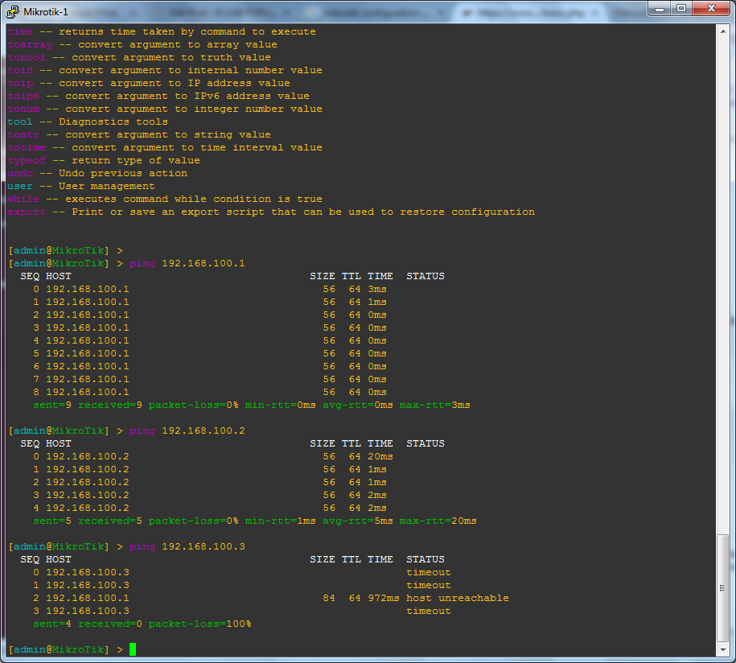Select the "toid" command name

[x=20, y=71]
